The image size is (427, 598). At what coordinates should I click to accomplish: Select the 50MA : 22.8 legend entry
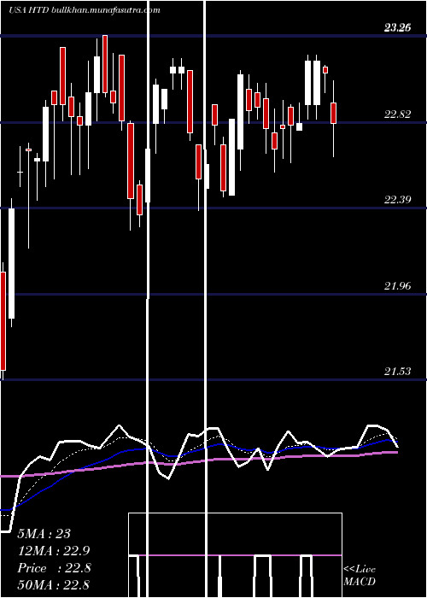(x=54, y=584)
